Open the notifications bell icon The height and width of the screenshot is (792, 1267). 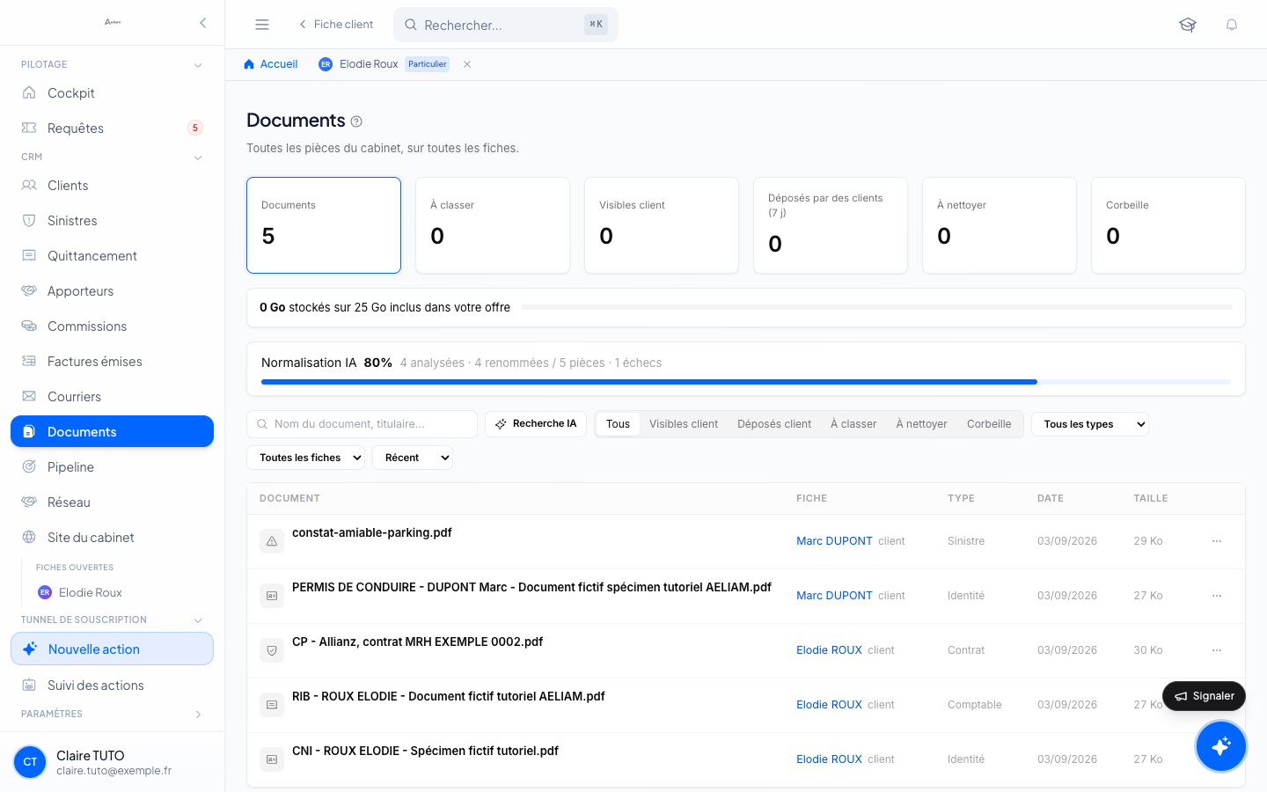pos(1232,25)
